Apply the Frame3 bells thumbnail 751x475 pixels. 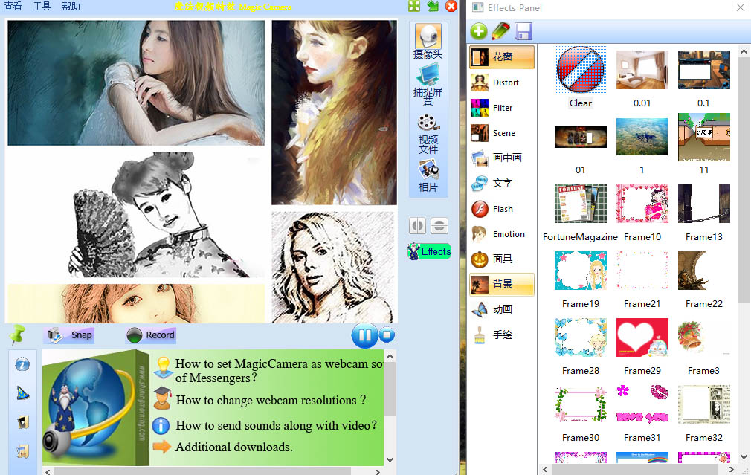pyautogui.click(x=703, y=337)
